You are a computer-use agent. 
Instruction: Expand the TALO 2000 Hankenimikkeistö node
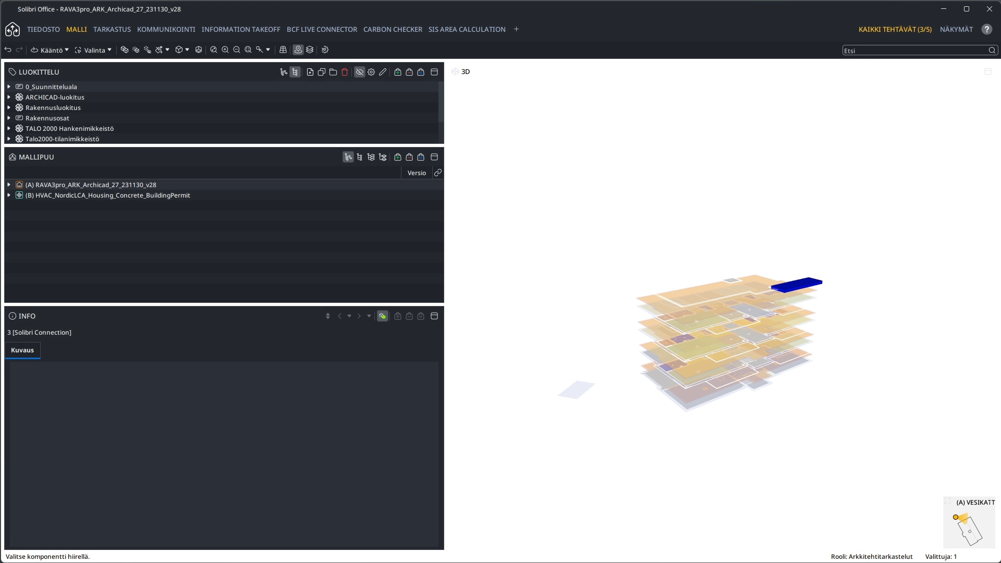coord(9,129)
